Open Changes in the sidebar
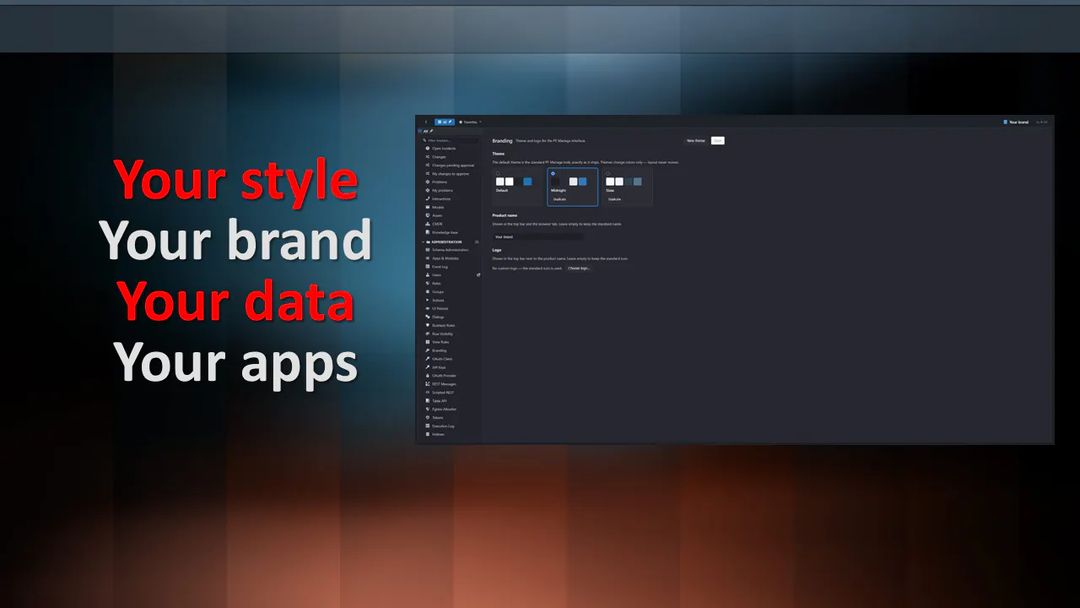This screenshot has width=1080, height=608. (x=439, y=156)
